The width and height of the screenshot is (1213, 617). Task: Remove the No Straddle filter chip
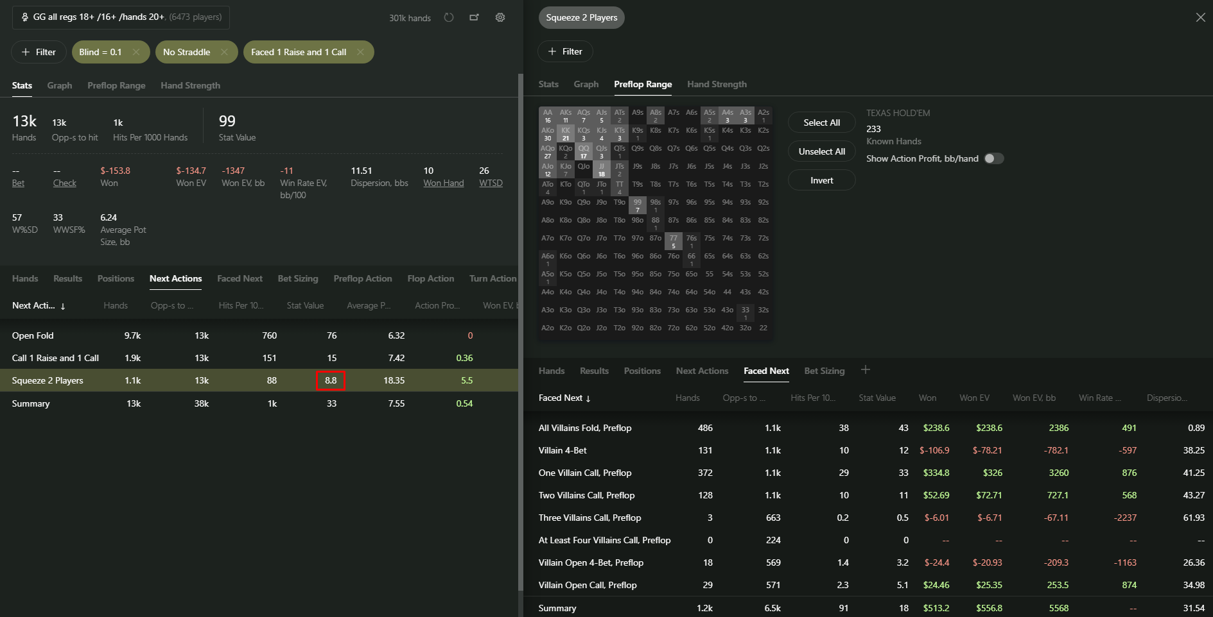224,52
